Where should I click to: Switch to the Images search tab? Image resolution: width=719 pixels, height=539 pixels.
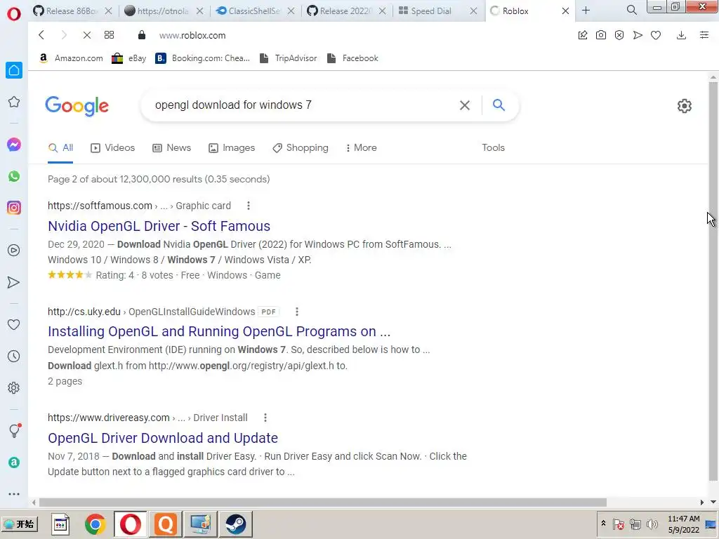click(x=232, y=147)
